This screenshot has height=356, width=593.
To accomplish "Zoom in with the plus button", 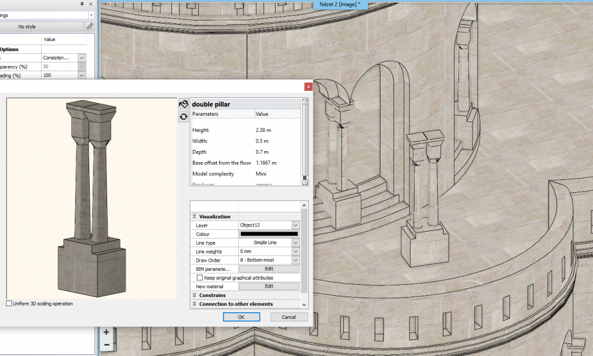I will [x=107, y=332].
